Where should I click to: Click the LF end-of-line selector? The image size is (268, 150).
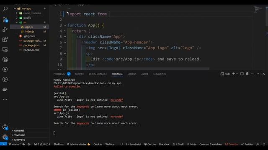(121, 144)
